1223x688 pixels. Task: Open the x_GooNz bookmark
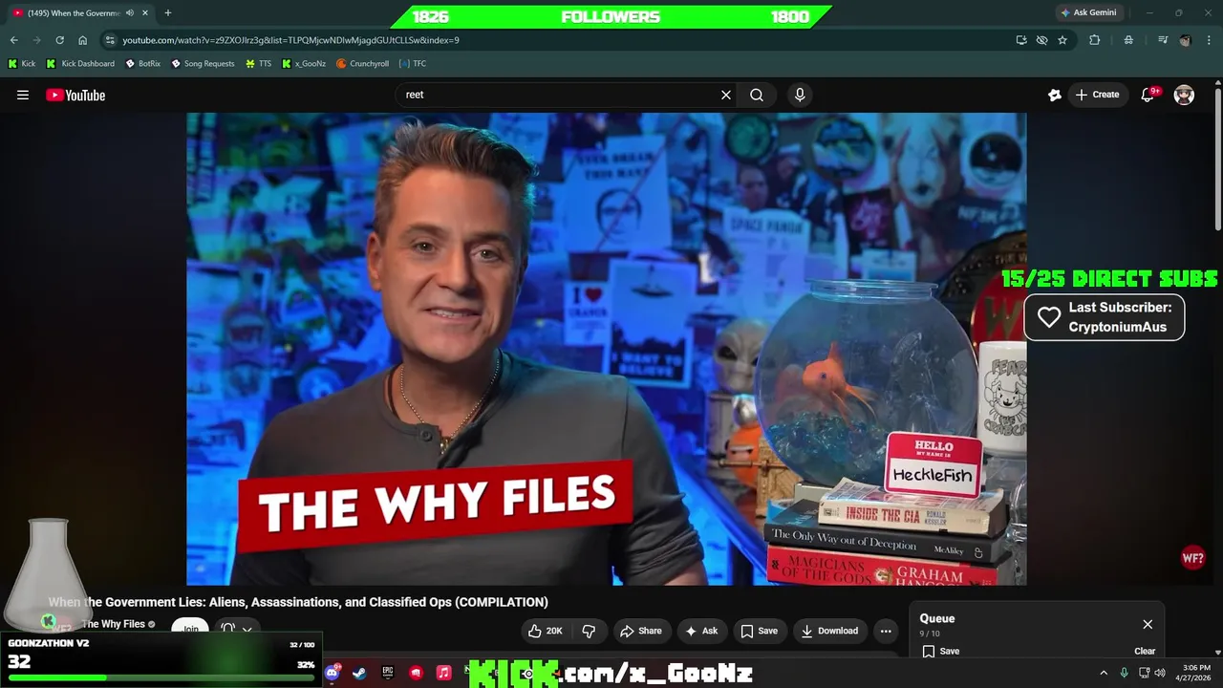click(x=304, y=63)
